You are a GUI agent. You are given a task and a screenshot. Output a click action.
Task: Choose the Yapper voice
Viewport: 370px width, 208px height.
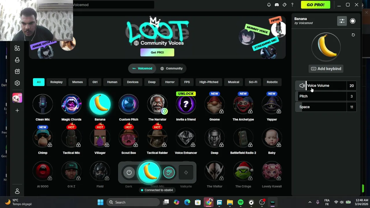272,104
